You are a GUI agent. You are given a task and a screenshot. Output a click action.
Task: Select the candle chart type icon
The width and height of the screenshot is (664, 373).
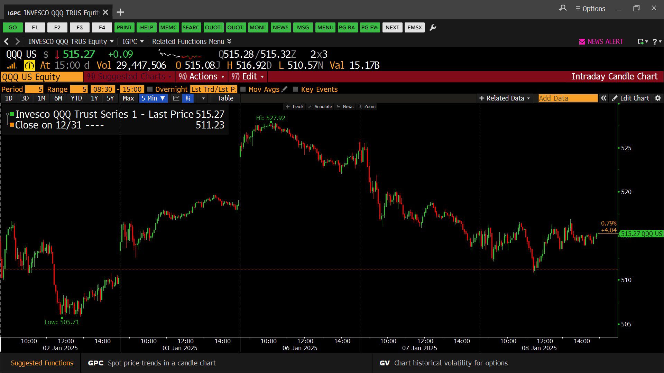coord(188,98)
